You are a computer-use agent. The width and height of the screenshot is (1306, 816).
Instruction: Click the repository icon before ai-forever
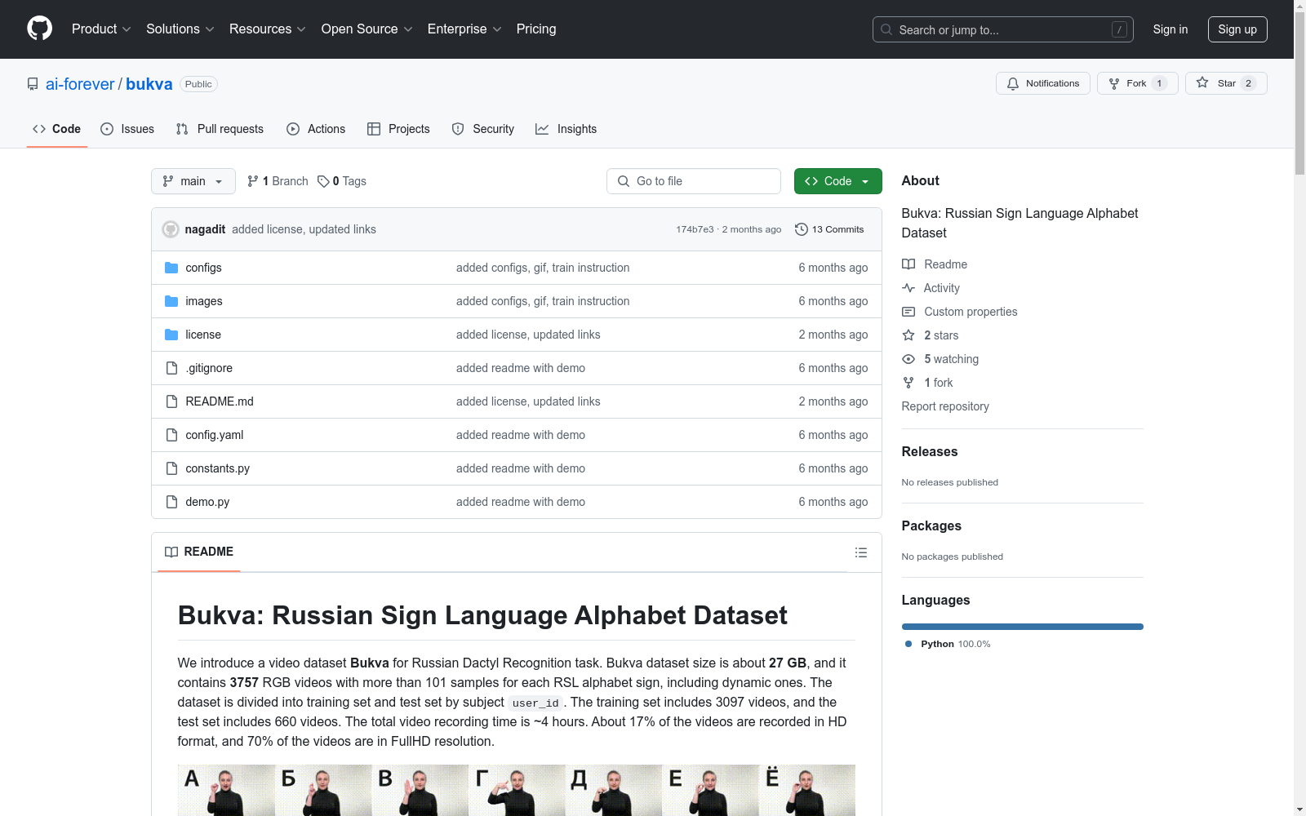33,84
